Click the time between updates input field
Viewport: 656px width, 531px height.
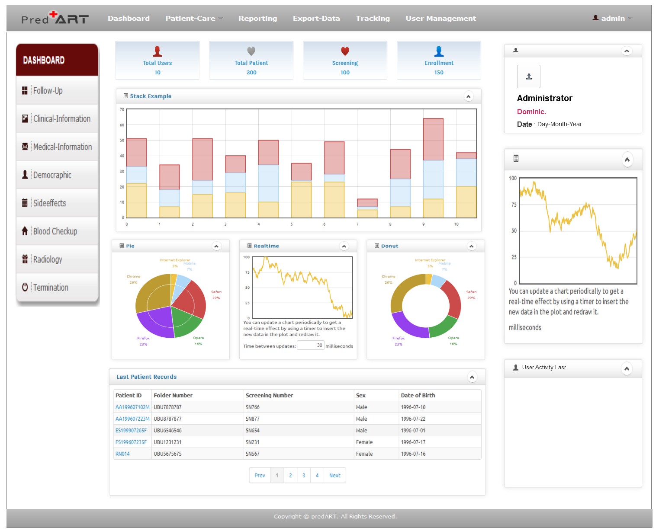point(310,345)
